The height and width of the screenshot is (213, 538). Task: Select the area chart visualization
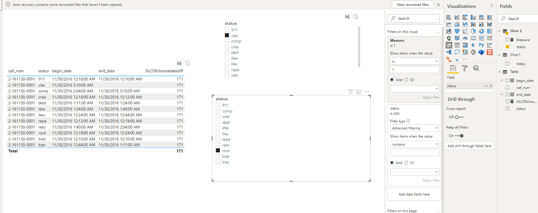click(x=457, y=24)
